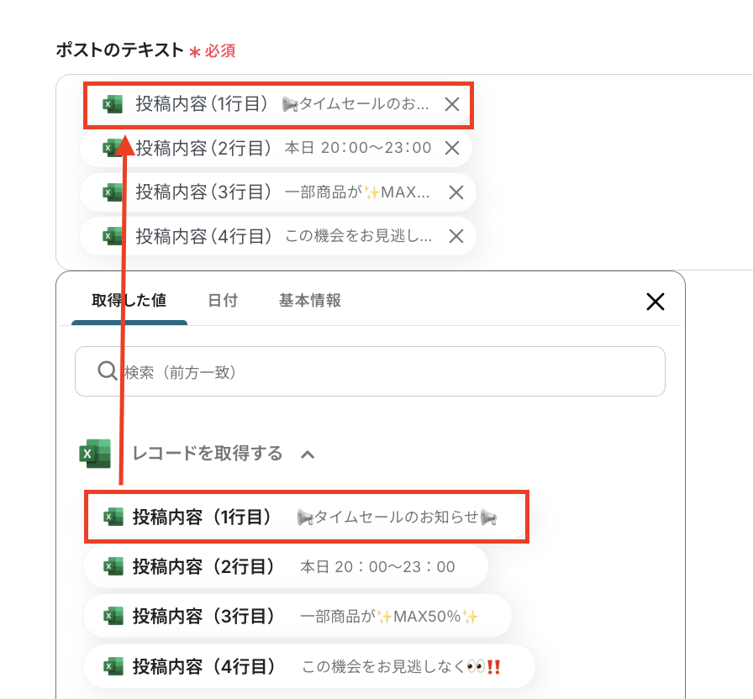Insert 投稿内容（4行目） この機会をお見逃しなく value
Viewport: 753px width, 699px height.
tap(308, 666)
